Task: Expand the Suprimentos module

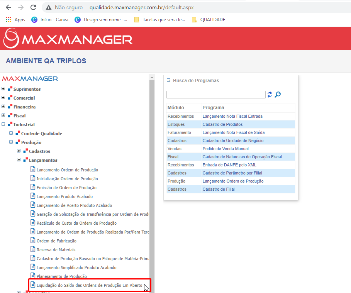Action: coord(3,89)
